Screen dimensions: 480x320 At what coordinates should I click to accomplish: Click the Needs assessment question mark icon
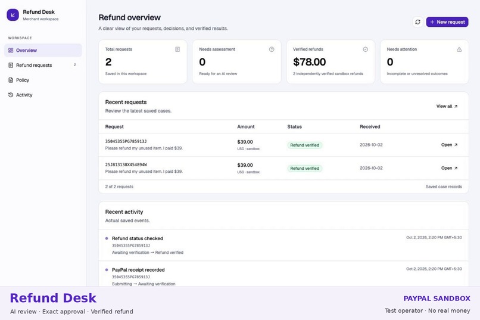click(x=272, y=49)
